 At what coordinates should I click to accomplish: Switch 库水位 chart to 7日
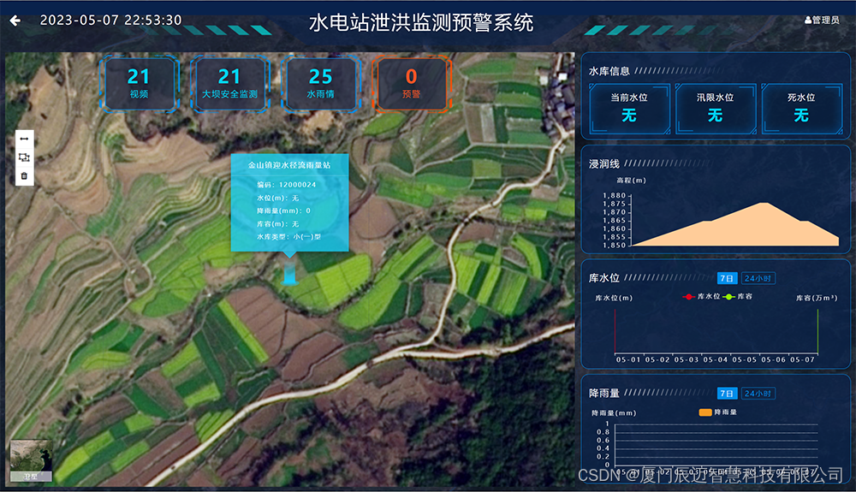pyautogui.click(x=727, y=278)
